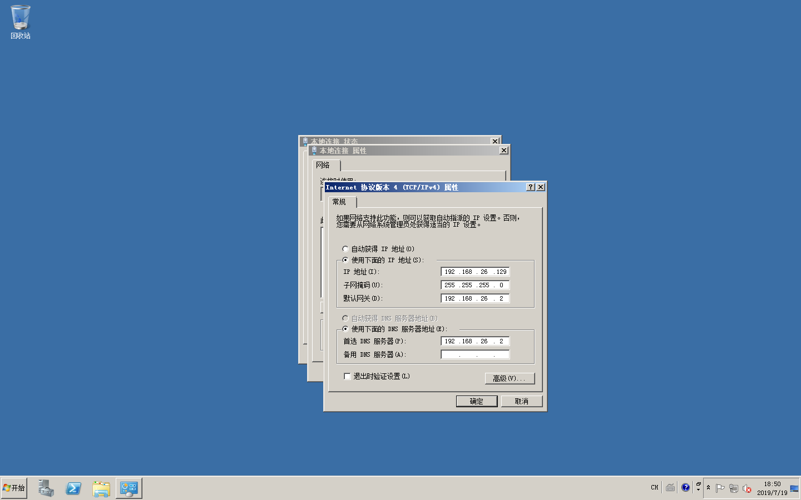Click the subnet mask input field

pyautogui.click(x=475, y=285)
